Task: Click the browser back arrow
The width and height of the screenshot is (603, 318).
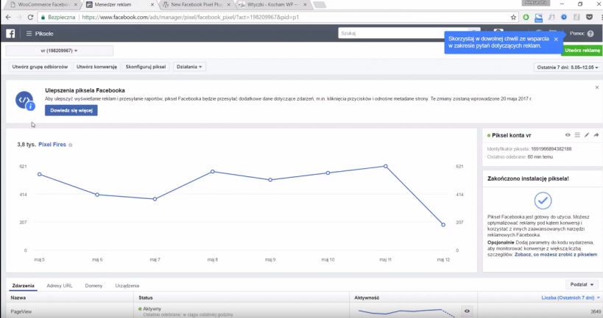Action: click(8, 18)
